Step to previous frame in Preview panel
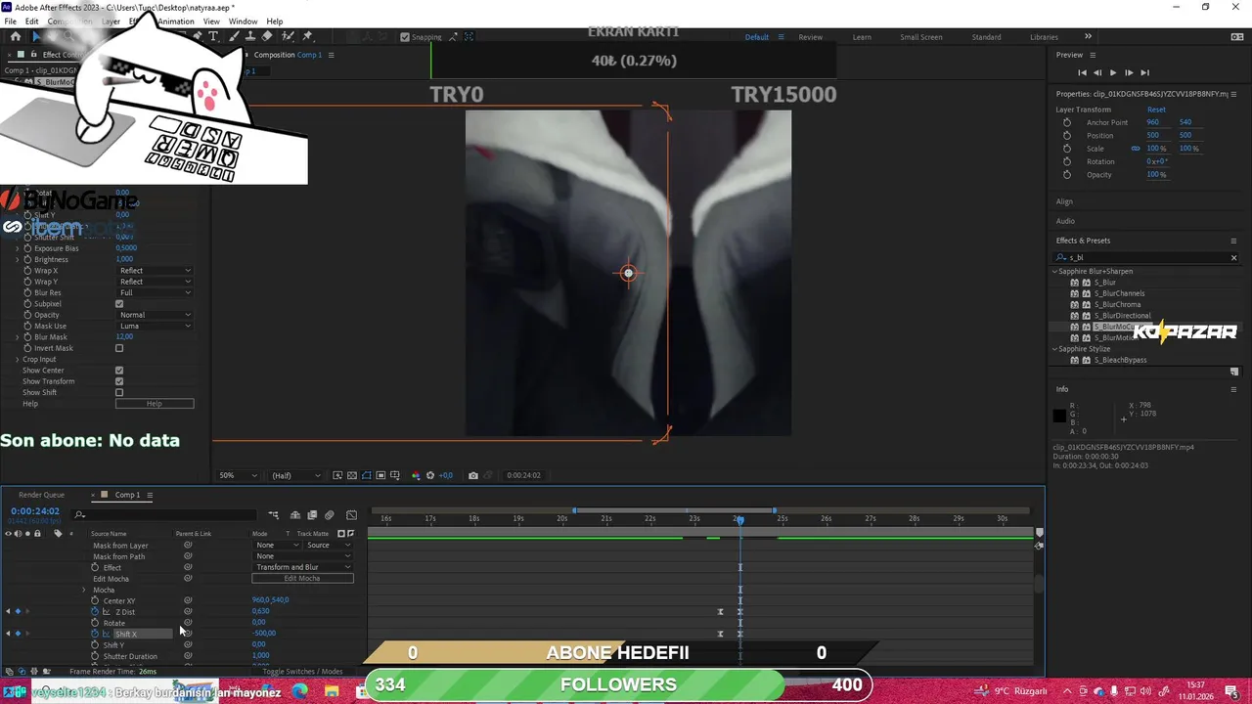Image resolution: width=1252 pixels, height=704 pixels. (1097, 72)
